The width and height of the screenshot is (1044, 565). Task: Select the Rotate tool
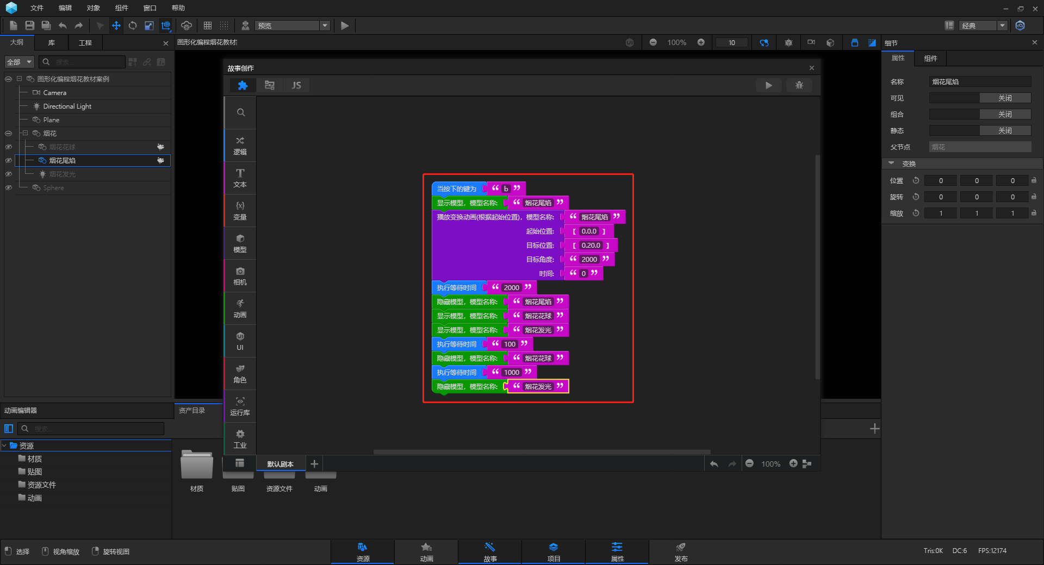point(133,26)
